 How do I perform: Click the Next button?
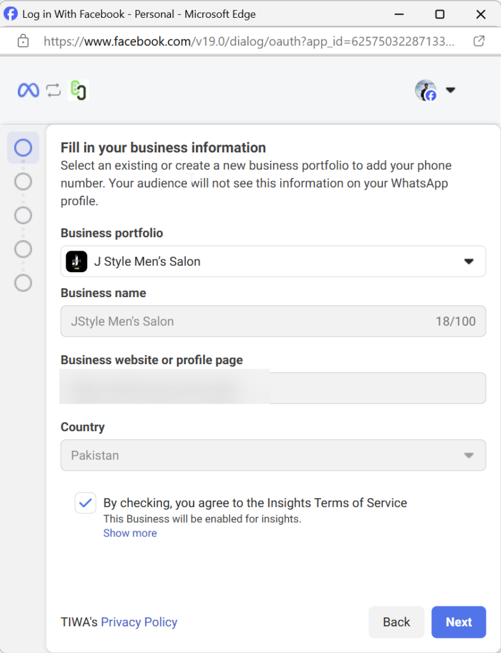[458, 622]
